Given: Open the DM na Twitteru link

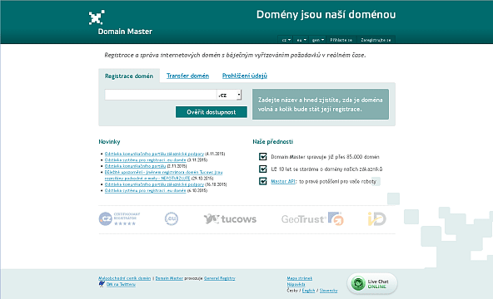Looking at the screenshot, I should 121,284.
